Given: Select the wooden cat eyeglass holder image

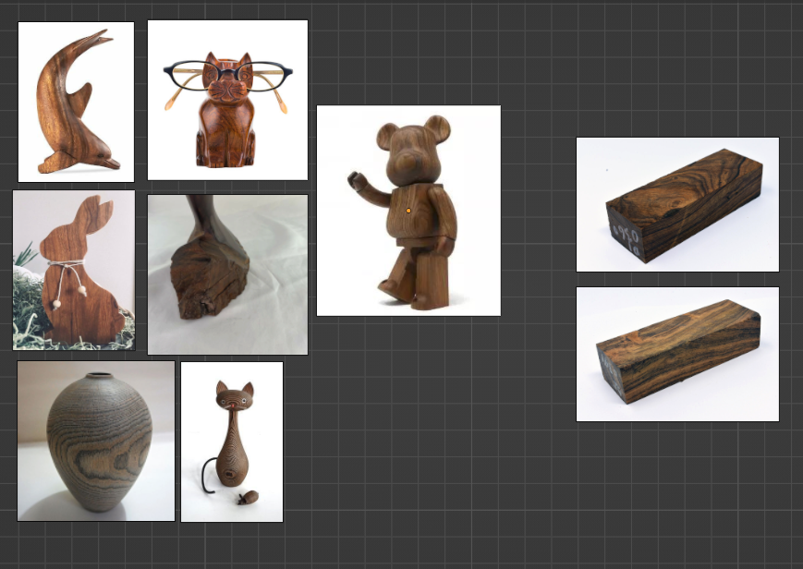Looking at the screenshot, I should tap(228, 100).
